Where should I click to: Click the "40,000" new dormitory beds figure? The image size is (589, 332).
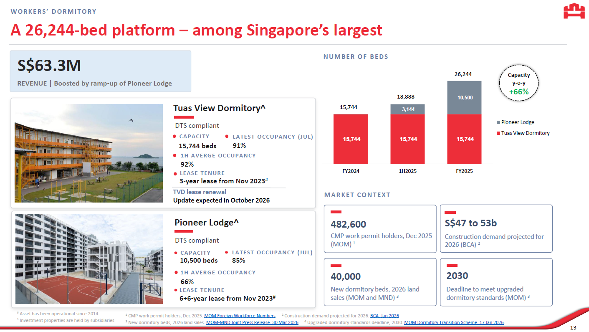(x=346, y=276)
